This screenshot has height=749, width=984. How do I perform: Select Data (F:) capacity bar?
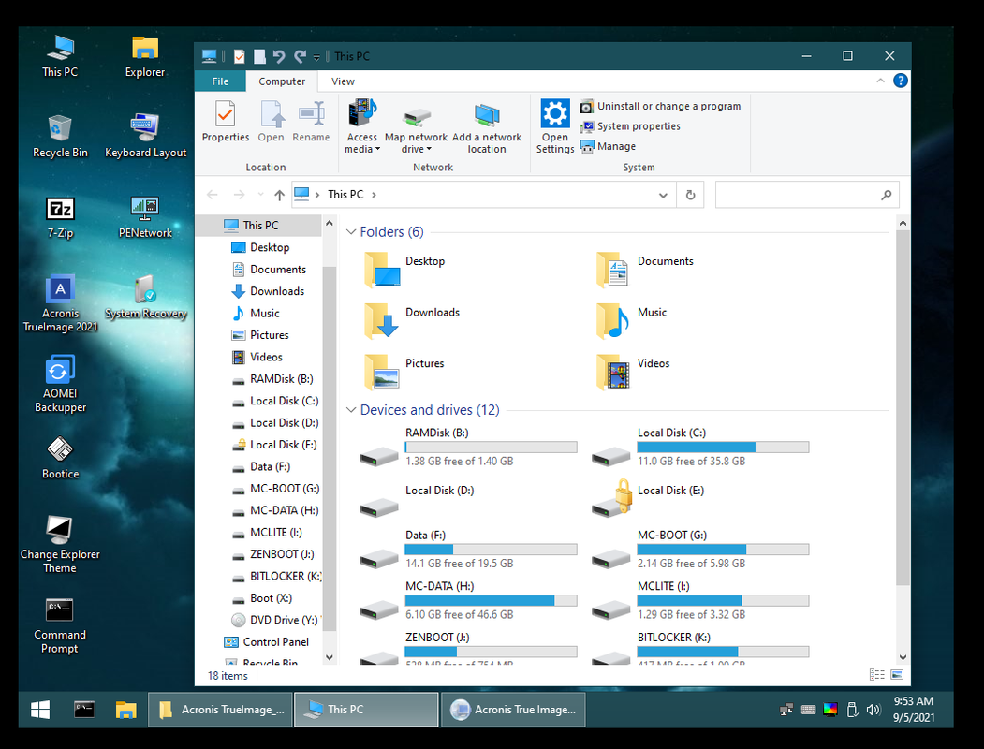[x=491, y=550]
